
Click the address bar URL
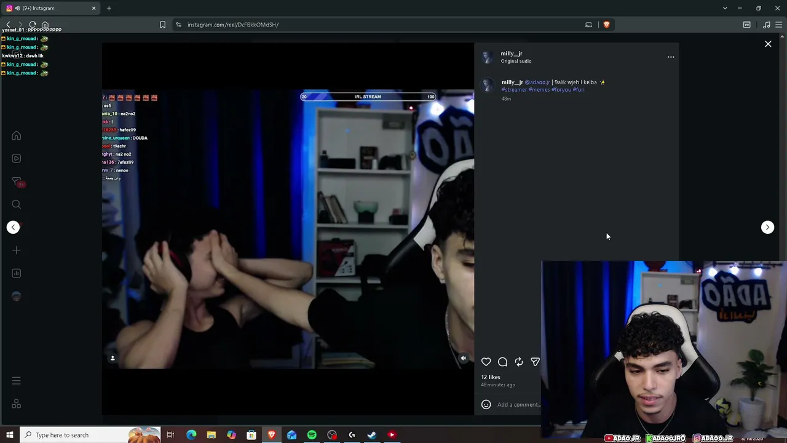click(233, 25)
